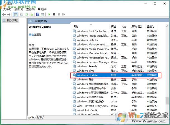Click gear icon of Windows 备份 row
Image resolution: width=170 pixels, height=125 pixels.
coord(75,80)
